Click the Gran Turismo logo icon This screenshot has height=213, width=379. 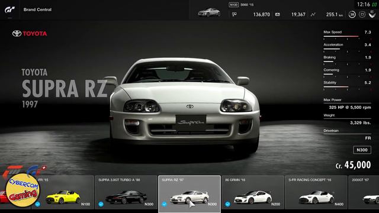point(9,9)
